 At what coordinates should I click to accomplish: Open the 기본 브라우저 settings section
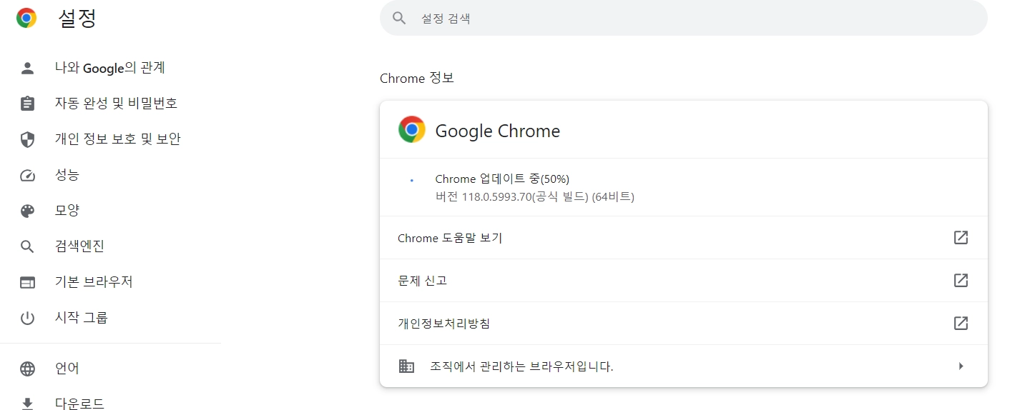[94, 282]
